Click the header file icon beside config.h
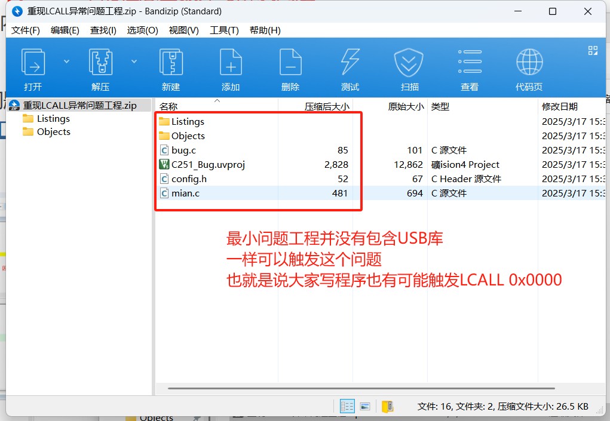610x421 pixels. coord(164,179)
